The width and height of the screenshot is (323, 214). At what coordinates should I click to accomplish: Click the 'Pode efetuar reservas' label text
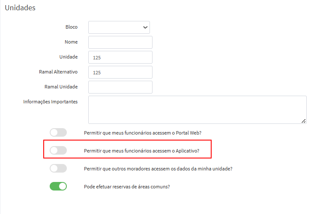[127, 187]
